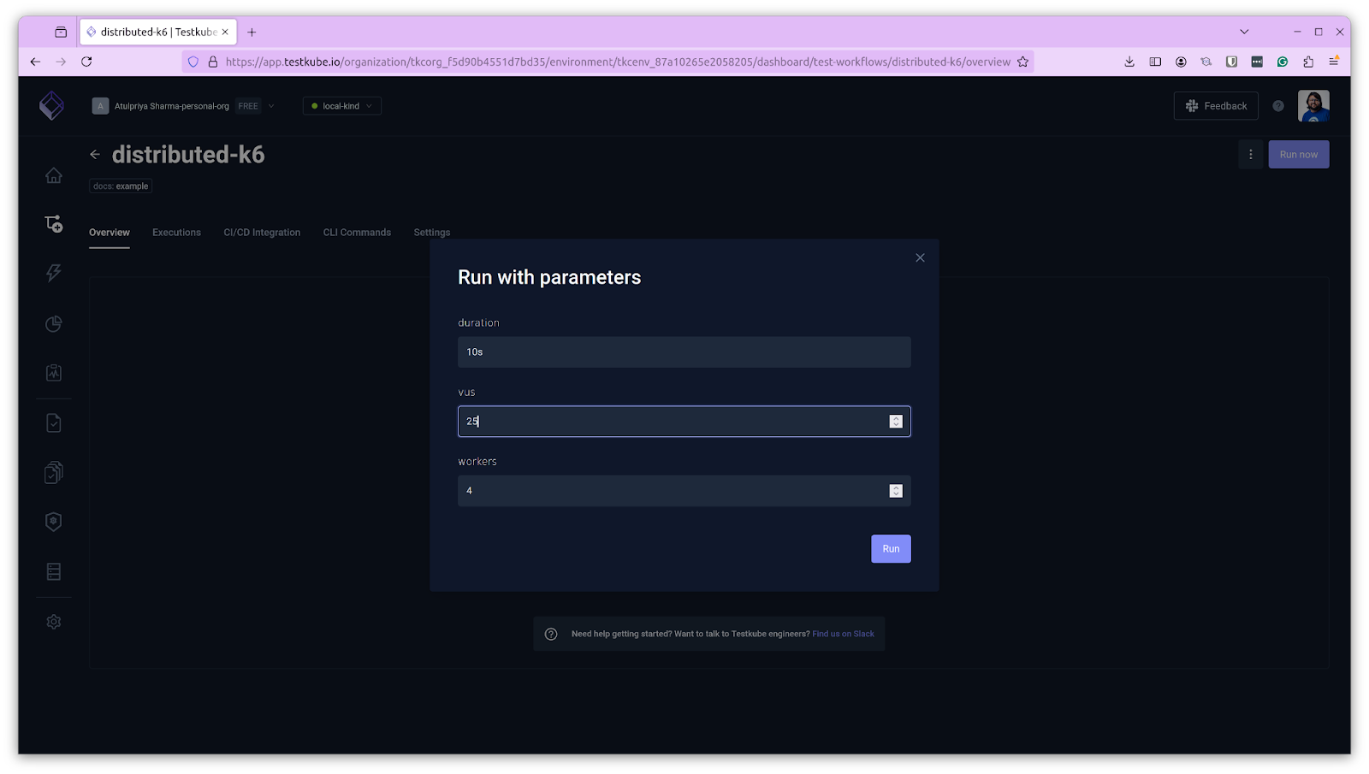Select distributed-k6 Testkube browser tab

click(157, 32)
